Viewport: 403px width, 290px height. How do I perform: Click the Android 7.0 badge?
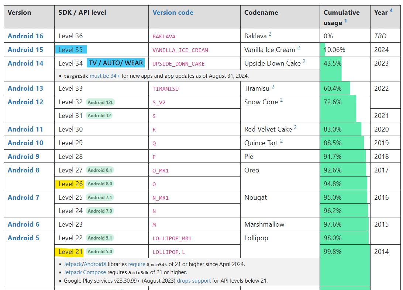[100, 211]
